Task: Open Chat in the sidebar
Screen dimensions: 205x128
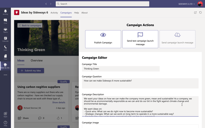Action: (5, 21)
